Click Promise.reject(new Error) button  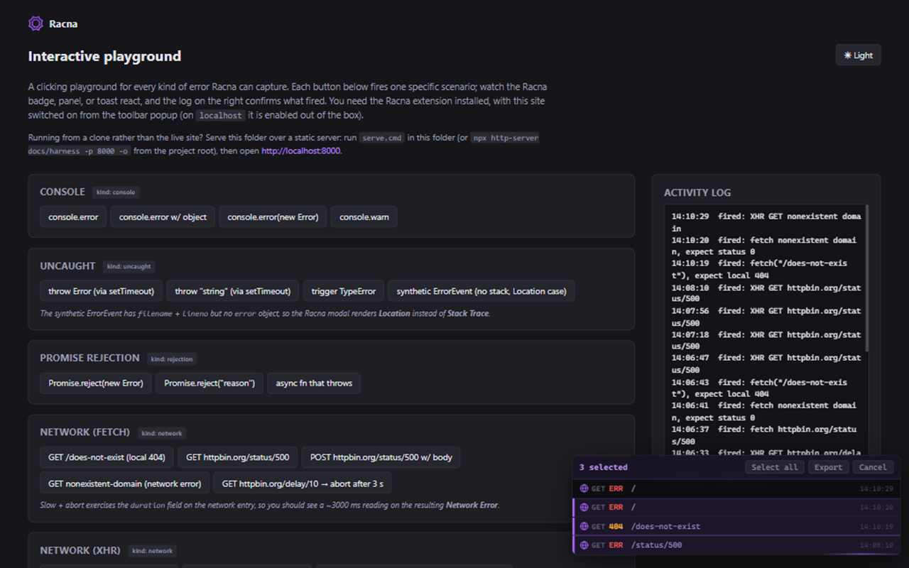(96, 383)
